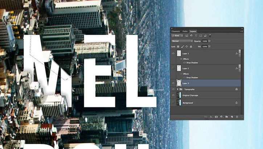The height and width of the screenshot is (149, 263).
Task: Lock image pixels brush icon
Action: (182, 47)
